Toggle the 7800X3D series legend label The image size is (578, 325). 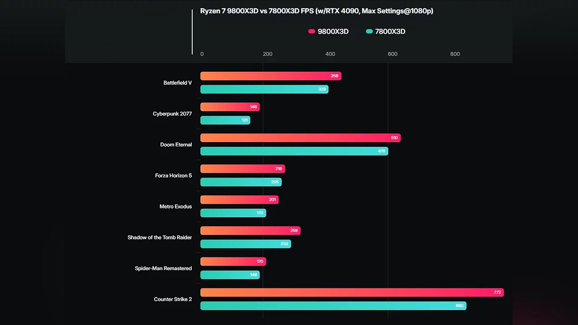click(x=390, y=32)
